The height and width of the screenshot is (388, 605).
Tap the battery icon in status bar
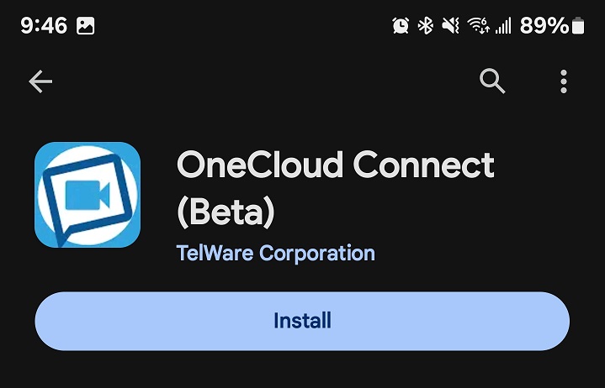pos(577,26)
